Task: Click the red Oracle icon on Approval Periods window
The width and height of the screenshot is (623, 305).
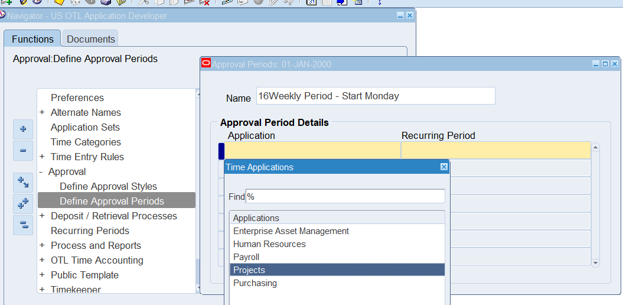Action: point(206,63)
